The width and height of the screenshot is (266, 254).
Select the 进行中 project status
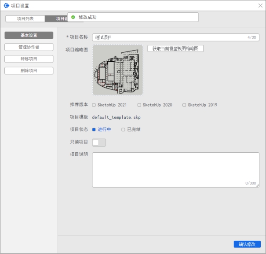click(94, 129)
